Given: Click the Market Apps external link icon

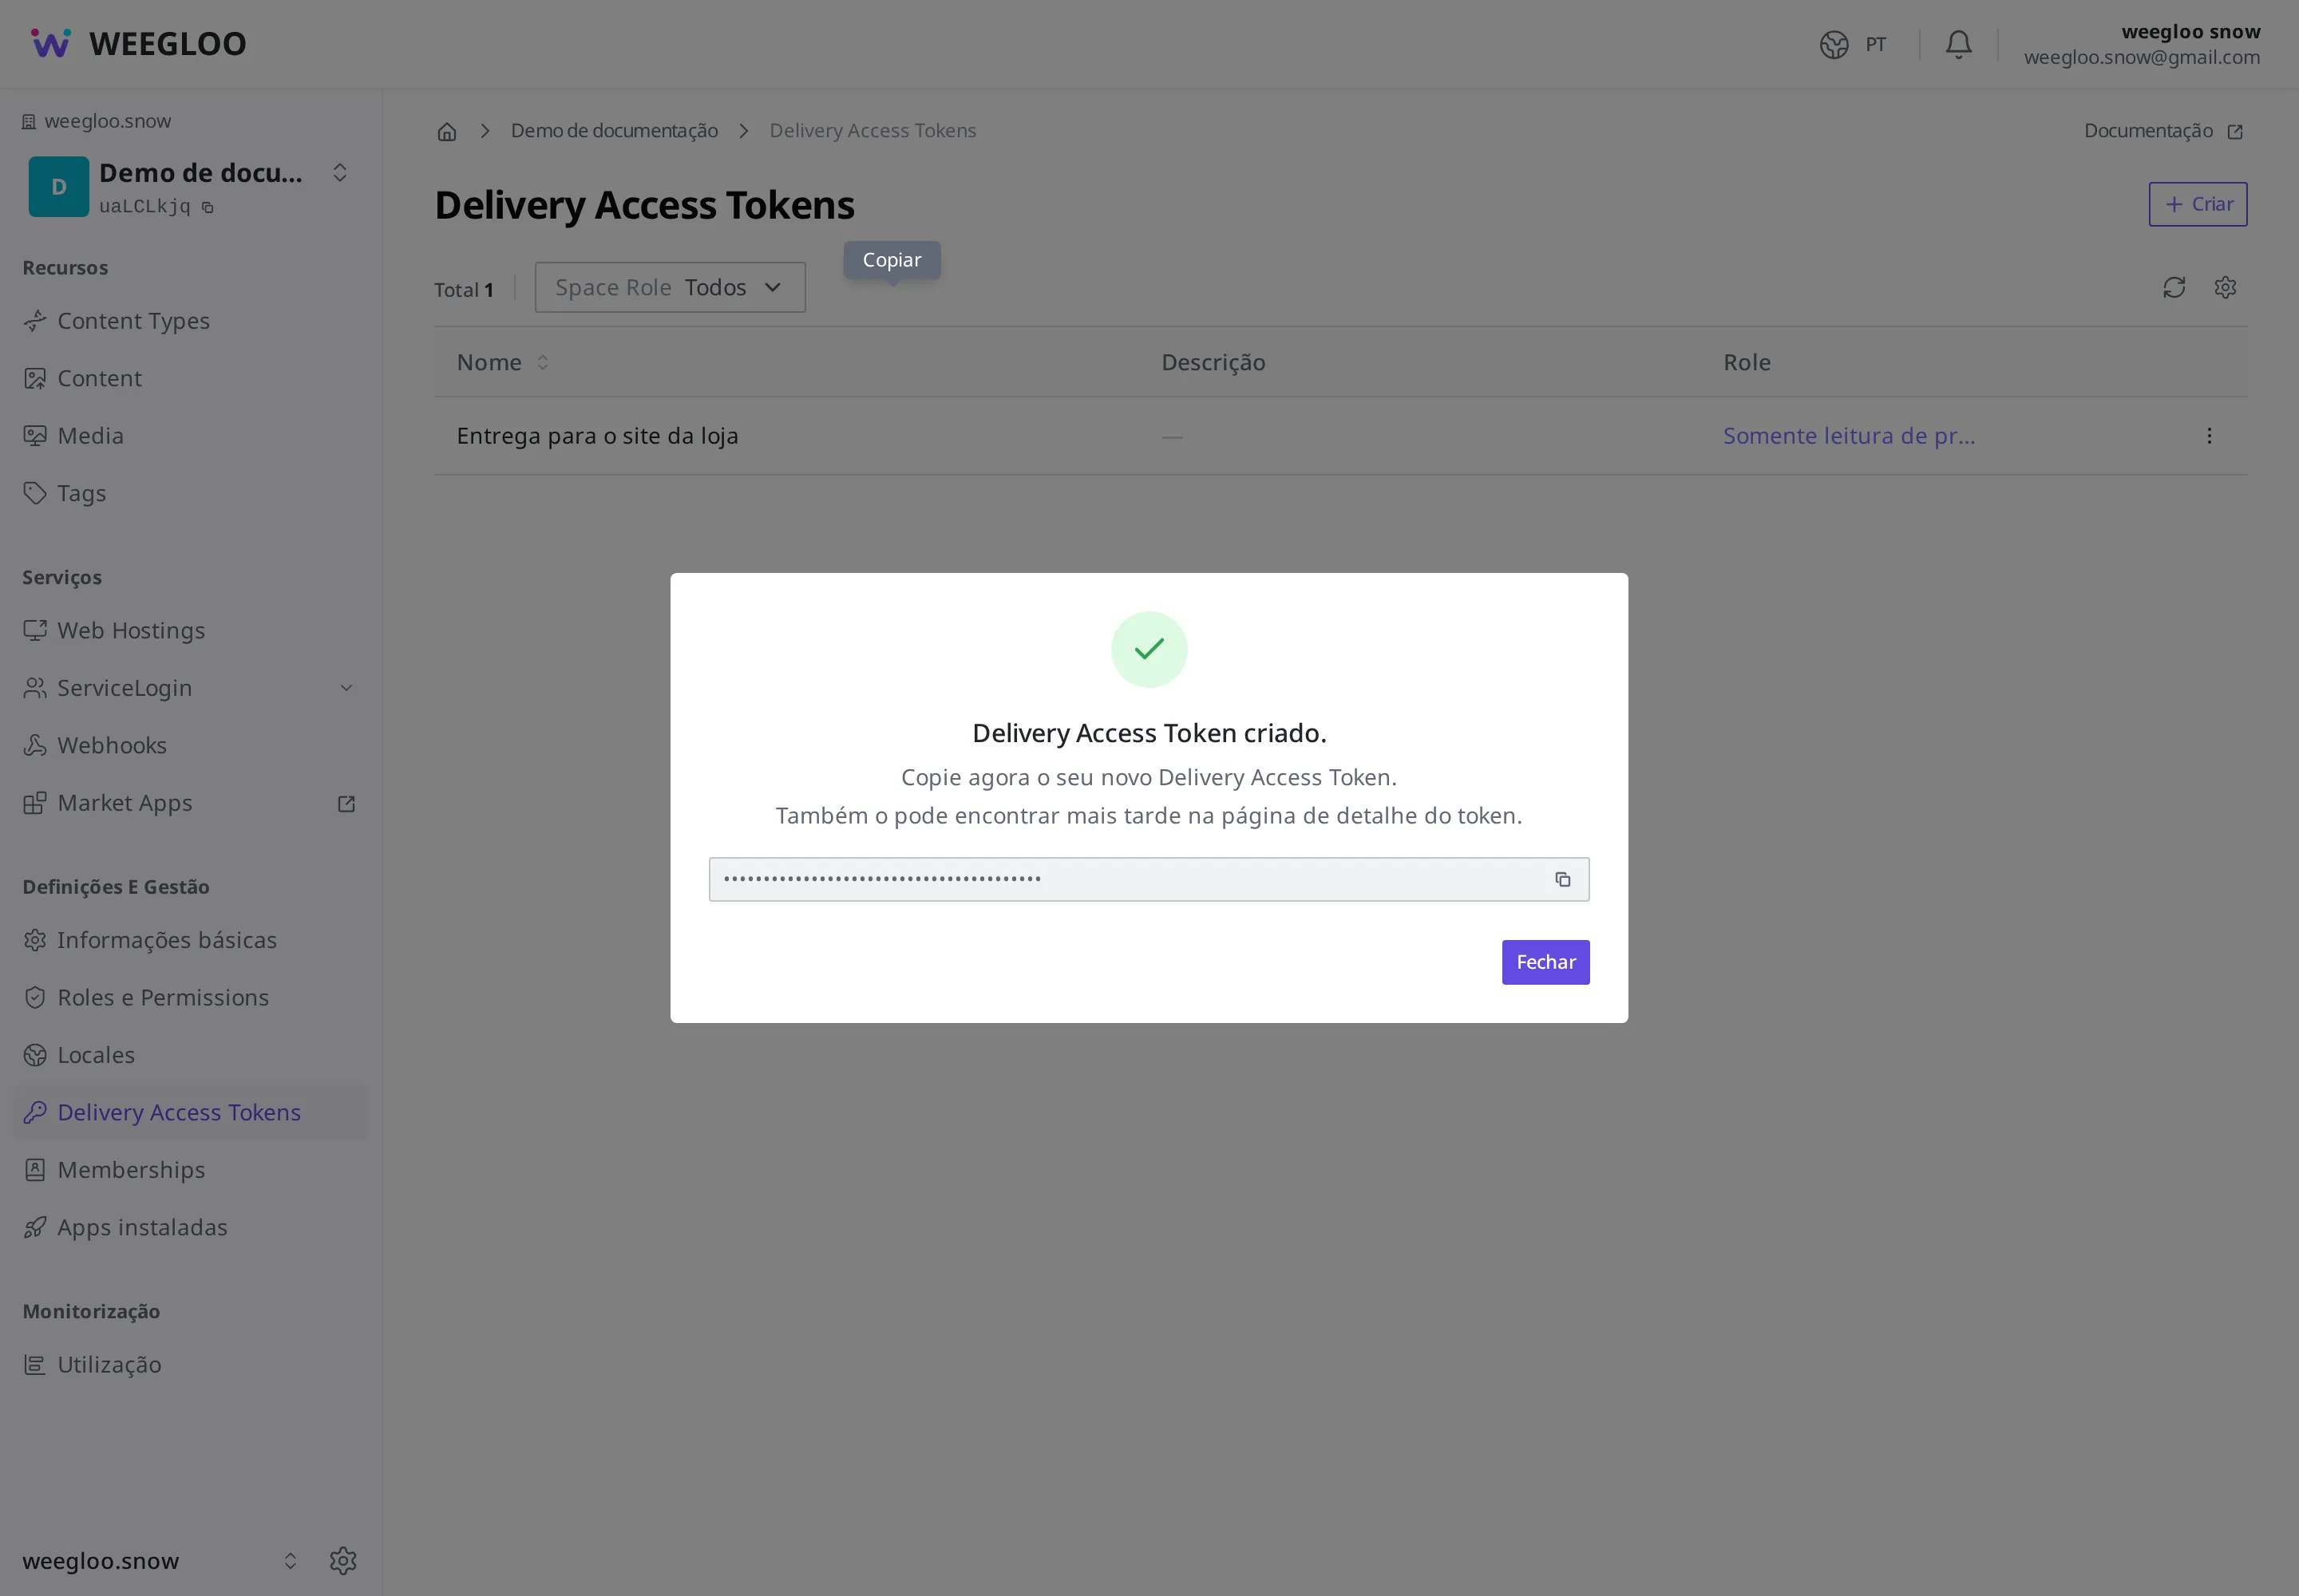Looking at the screenshot, I should pos(346,803).
